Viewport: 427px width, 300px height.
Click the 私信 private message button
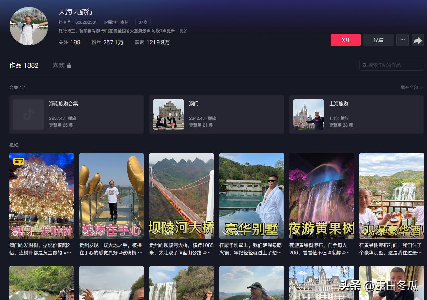click(378, 40)
